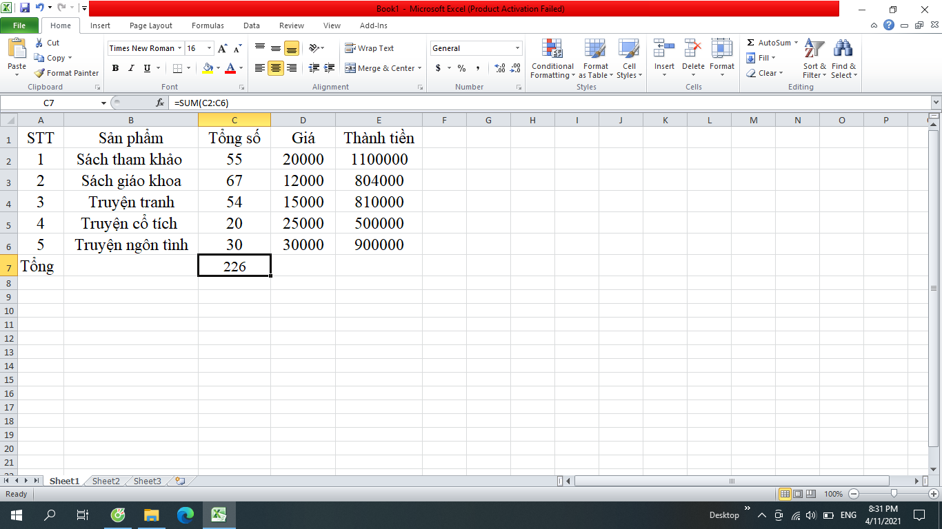Open the File tab
This screenshot has width=942, height=529.
(x=19, y=25)
